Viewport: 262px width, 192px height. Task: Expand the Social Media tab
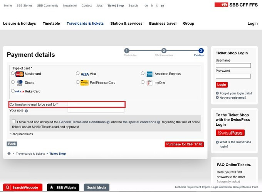96,187
